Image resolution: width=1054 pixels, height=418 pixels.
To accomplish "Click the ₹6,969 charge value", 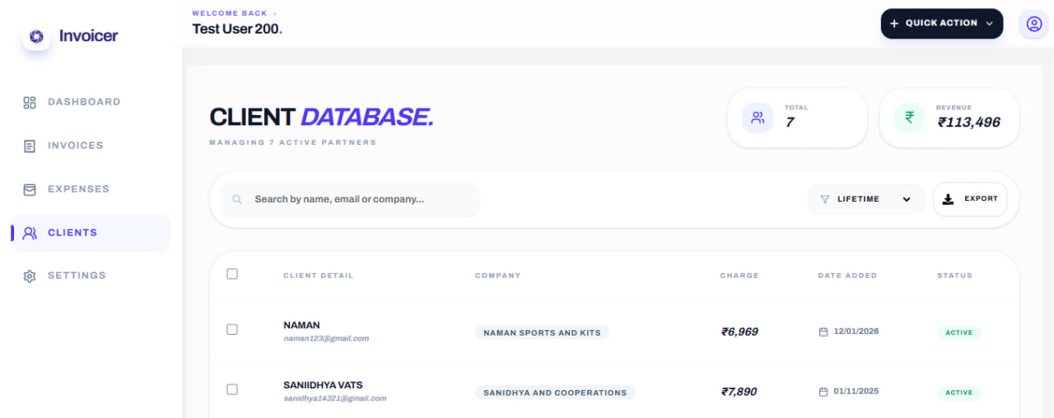I will [x=739, y=332].
